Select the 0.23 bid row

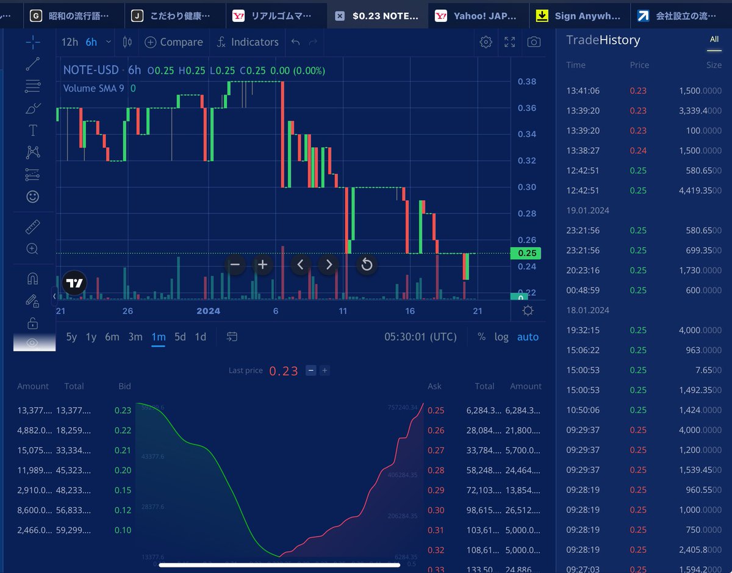(74, 410)
